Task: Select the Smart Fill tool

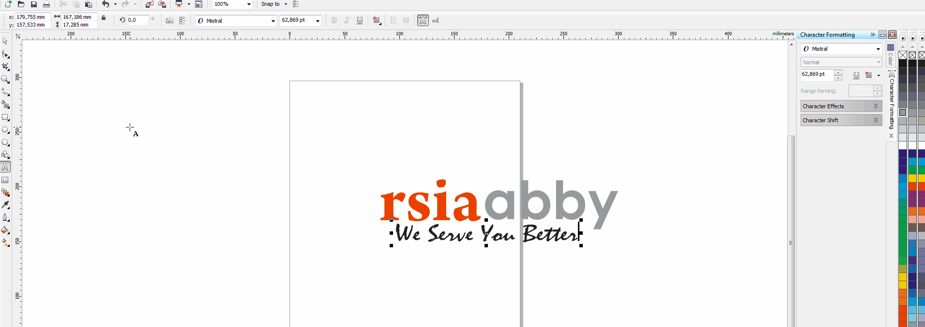Action: tap(5, 104)
